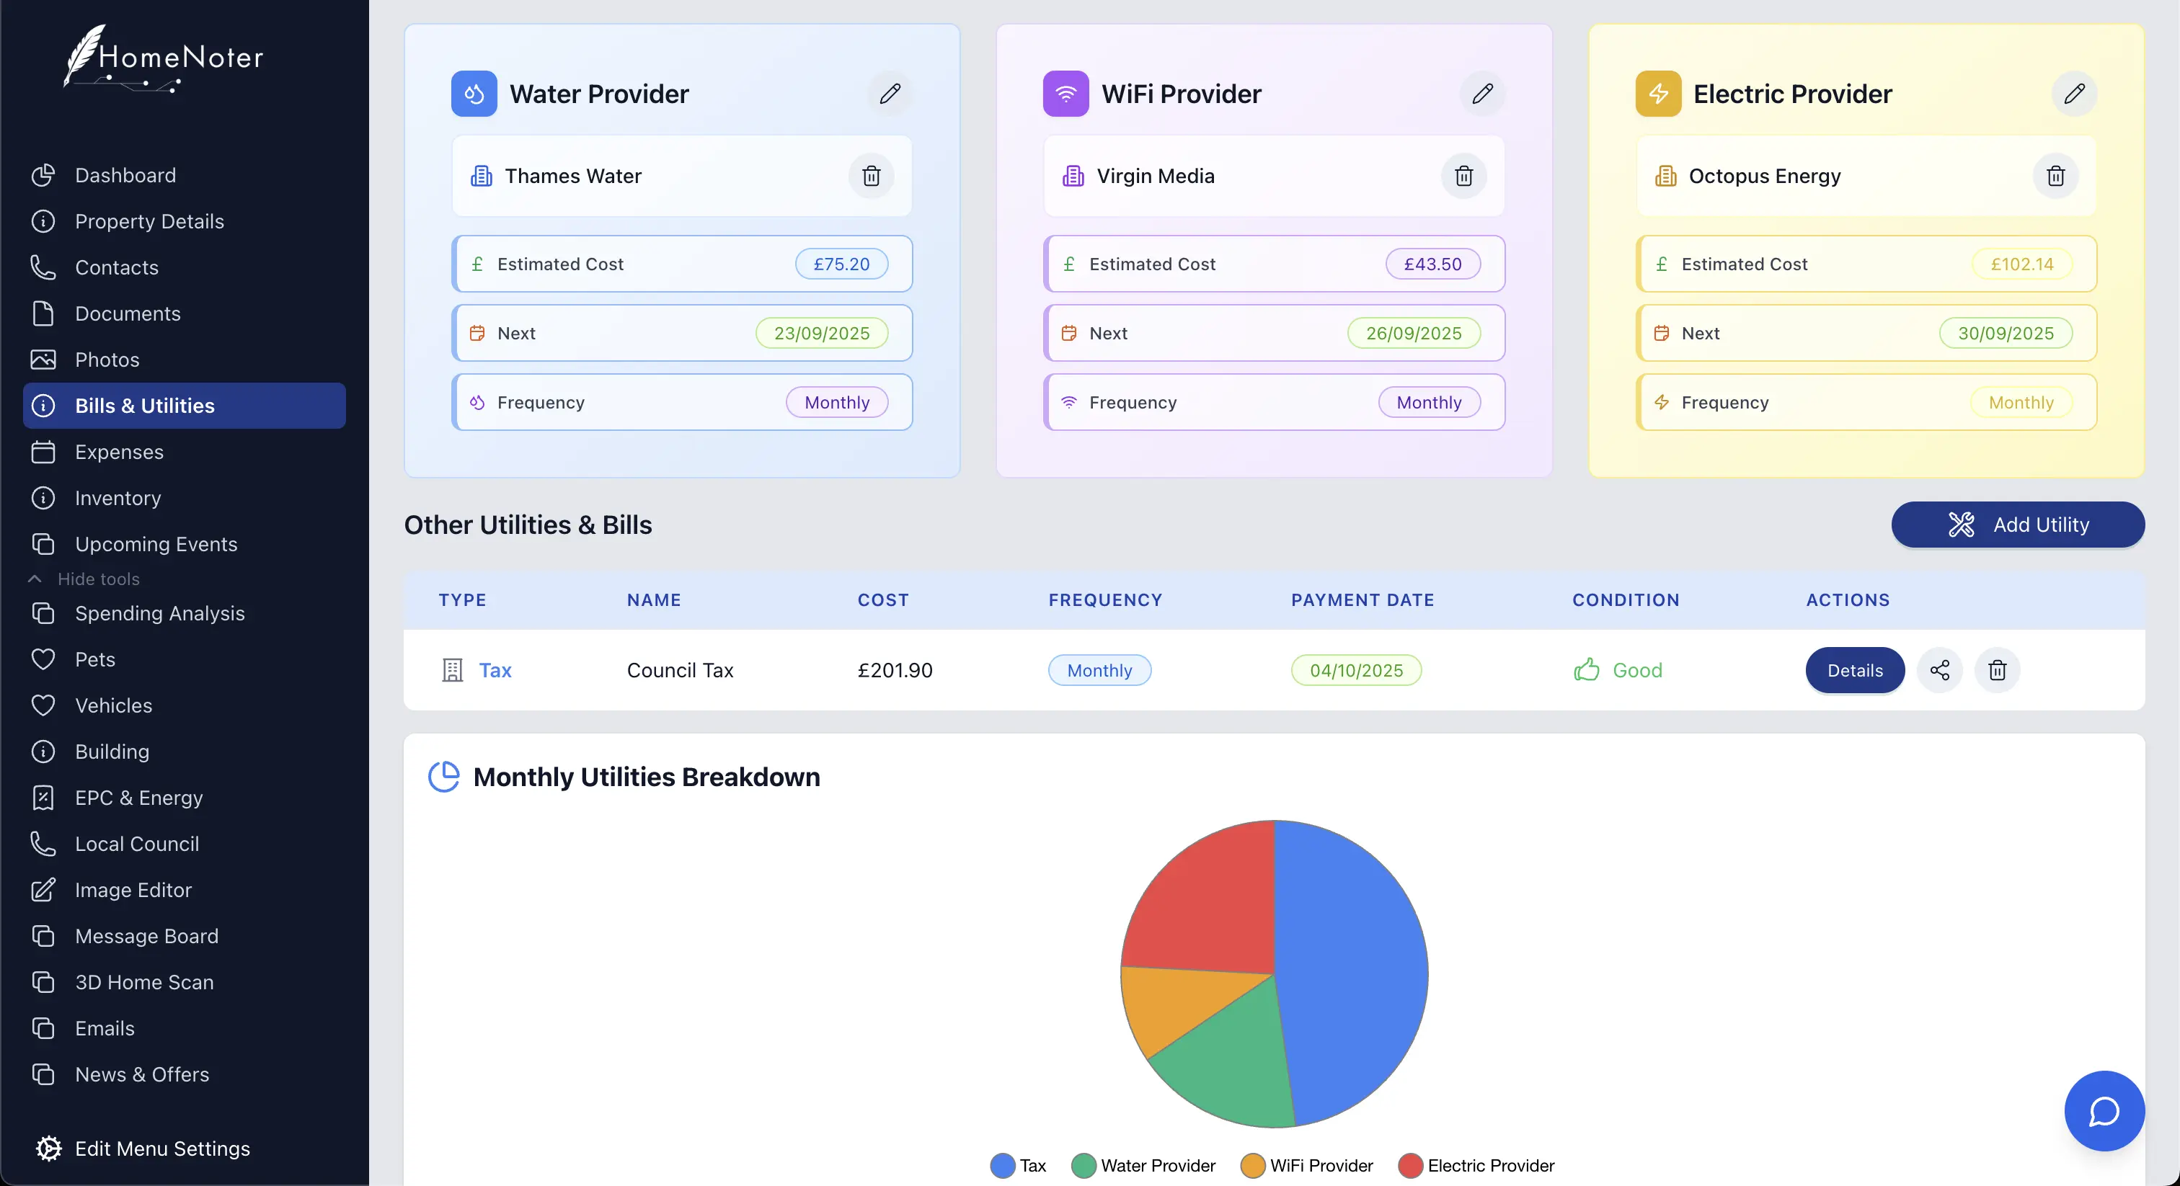Click the Tax type link
The height and width of the screenshot is (1186, 2180).
pyautogui.click(x=495, y=670)
